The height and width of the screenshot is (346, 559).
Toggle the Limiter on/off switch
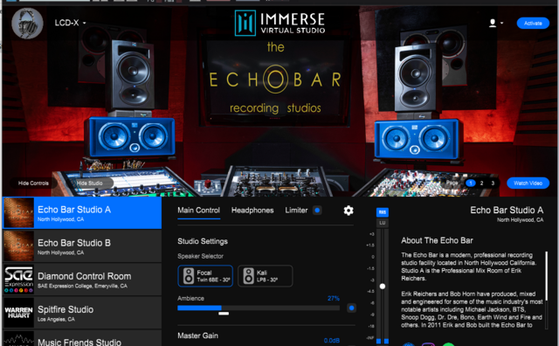[x=317, y=211]
